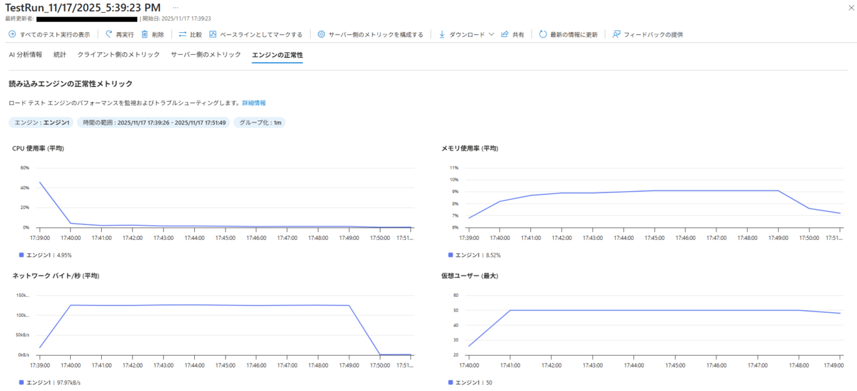Click the エンジン1 legend swatch under CPU 使用率
This screenshot has height=391, width=857.
coord(21,255)
